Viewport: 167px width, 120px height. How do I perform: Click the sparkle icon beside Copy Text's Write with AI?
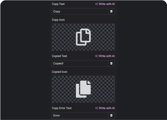pyautogui.click(x=96, y=4)
